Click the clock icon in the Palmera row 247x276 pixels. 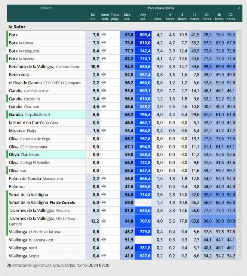point(239,186)
